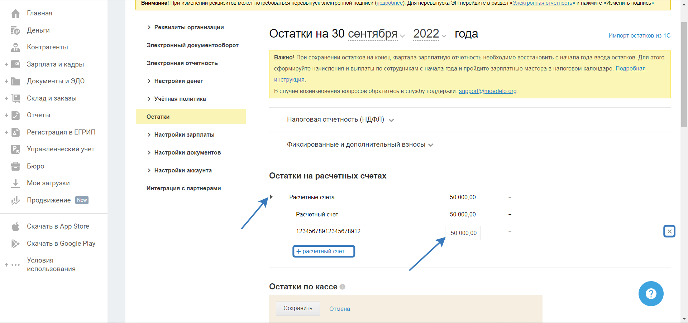This screenshot has width=688, height=323.
Task: Click the info icon beside Остатки по кассе
Action: click(x=343, y=287)
